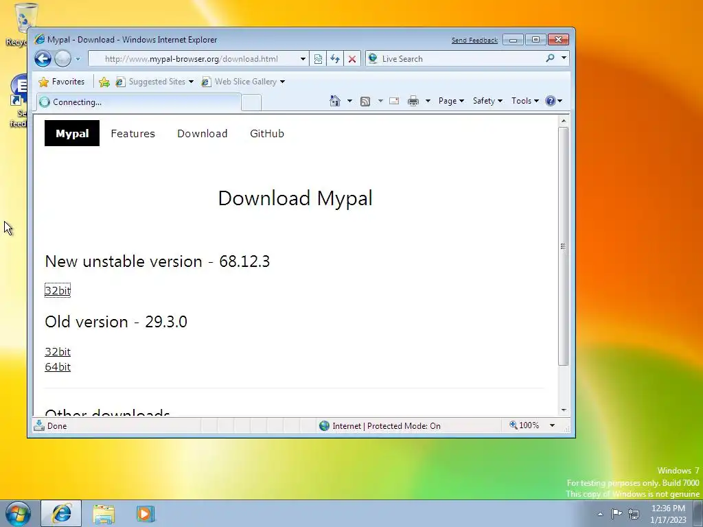Download 32bit of old version 29.3.0
The height and width of the screenshot is (527, 703).
(x=58, y=352)
